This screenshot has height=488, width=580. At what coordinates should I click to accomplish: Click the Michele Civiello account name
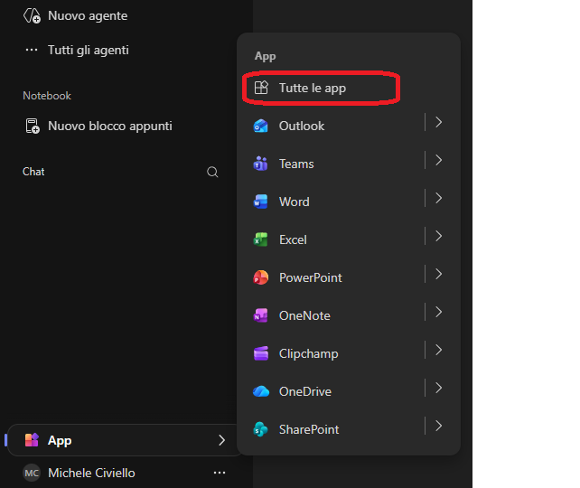(x=91, y=473)
